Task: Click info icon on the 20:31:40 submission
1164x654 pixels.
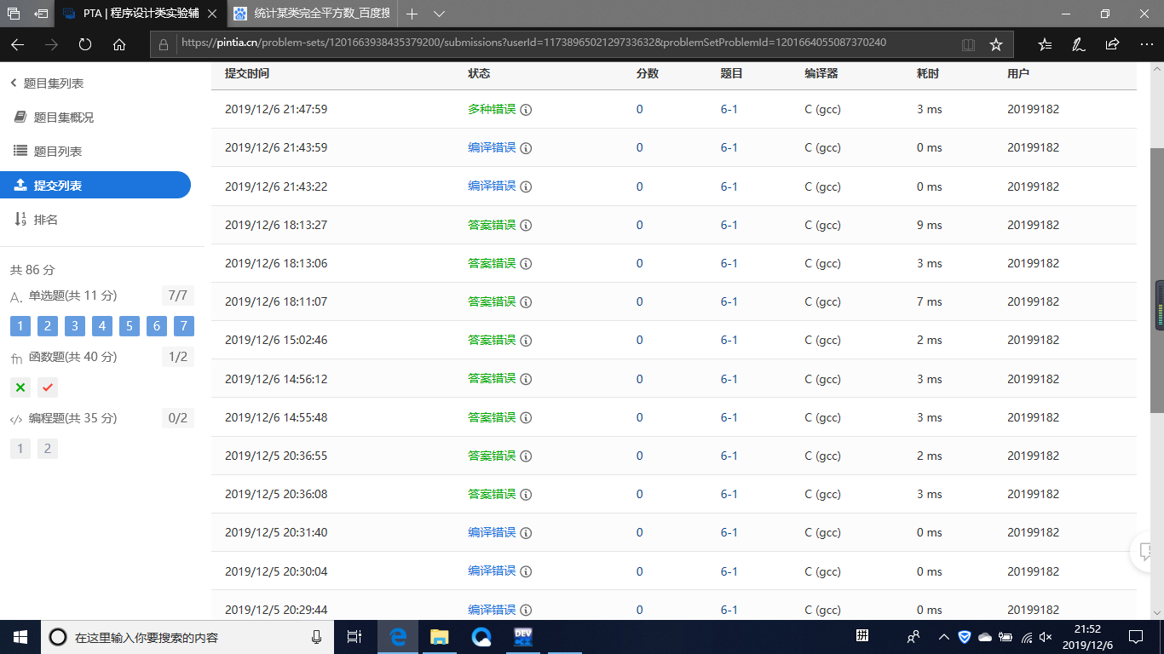Action: [x=526, y=533]
